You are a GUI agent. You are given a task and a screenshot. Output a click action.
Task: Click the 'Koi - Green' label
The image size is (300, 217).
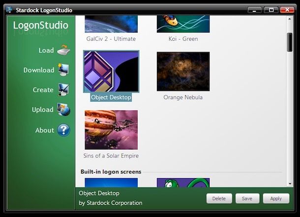pos(183,39)
